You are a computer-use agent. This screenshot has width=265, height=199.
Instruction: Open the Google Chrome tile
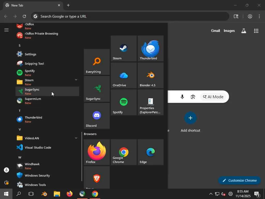(123, 152)
